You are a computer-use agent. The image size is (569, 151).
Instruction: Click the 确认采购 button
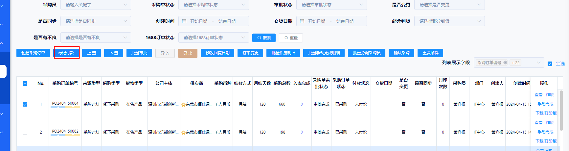click(401, 53)
